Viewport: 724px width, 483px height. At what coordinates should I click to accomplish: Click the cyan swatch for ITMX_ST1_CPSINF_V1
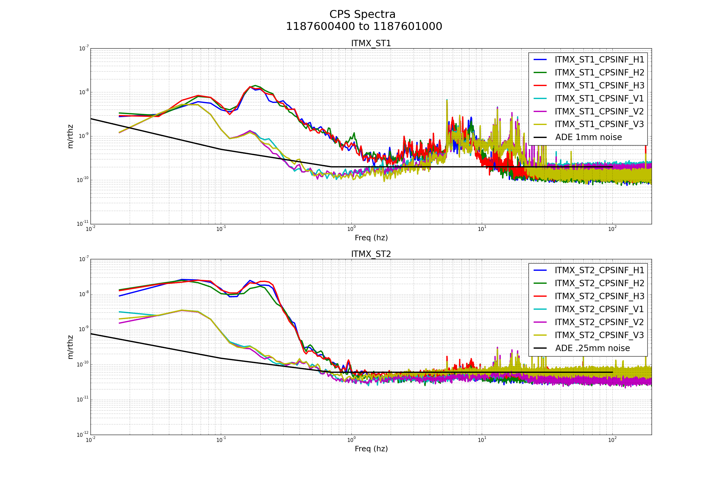pyautogui.click(x=540, y=98)
